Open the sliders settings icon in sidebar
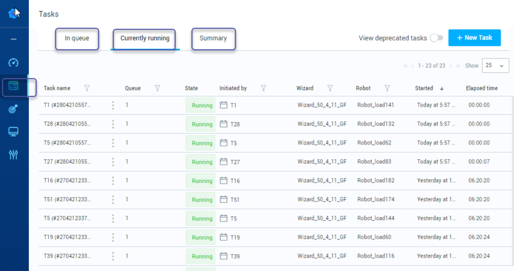The image size is (514, 271). [x=13, y=154]
